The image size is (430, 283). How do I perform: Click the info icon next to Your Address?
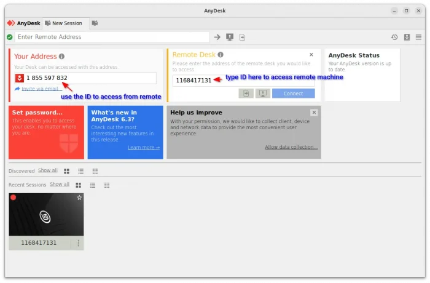[61, 57]
